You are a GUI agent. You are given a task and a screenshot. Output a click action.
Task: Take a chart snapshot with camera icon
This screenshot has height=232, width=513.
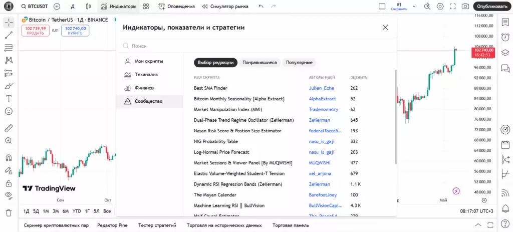pyautogui.click(x=465, y=6)
